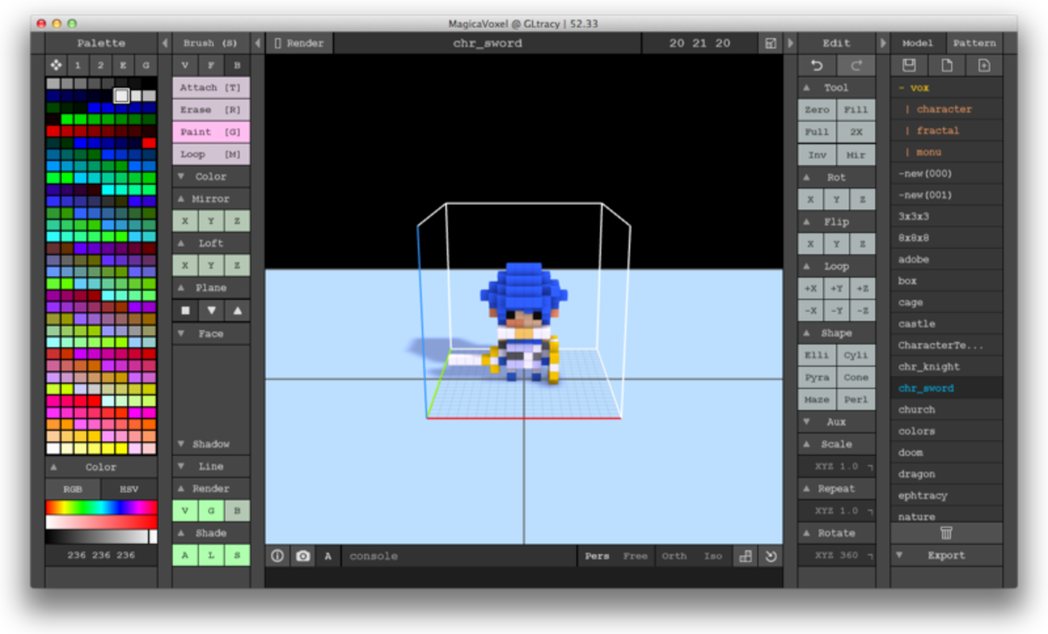Click the Maze shape button

pos(817,400)
